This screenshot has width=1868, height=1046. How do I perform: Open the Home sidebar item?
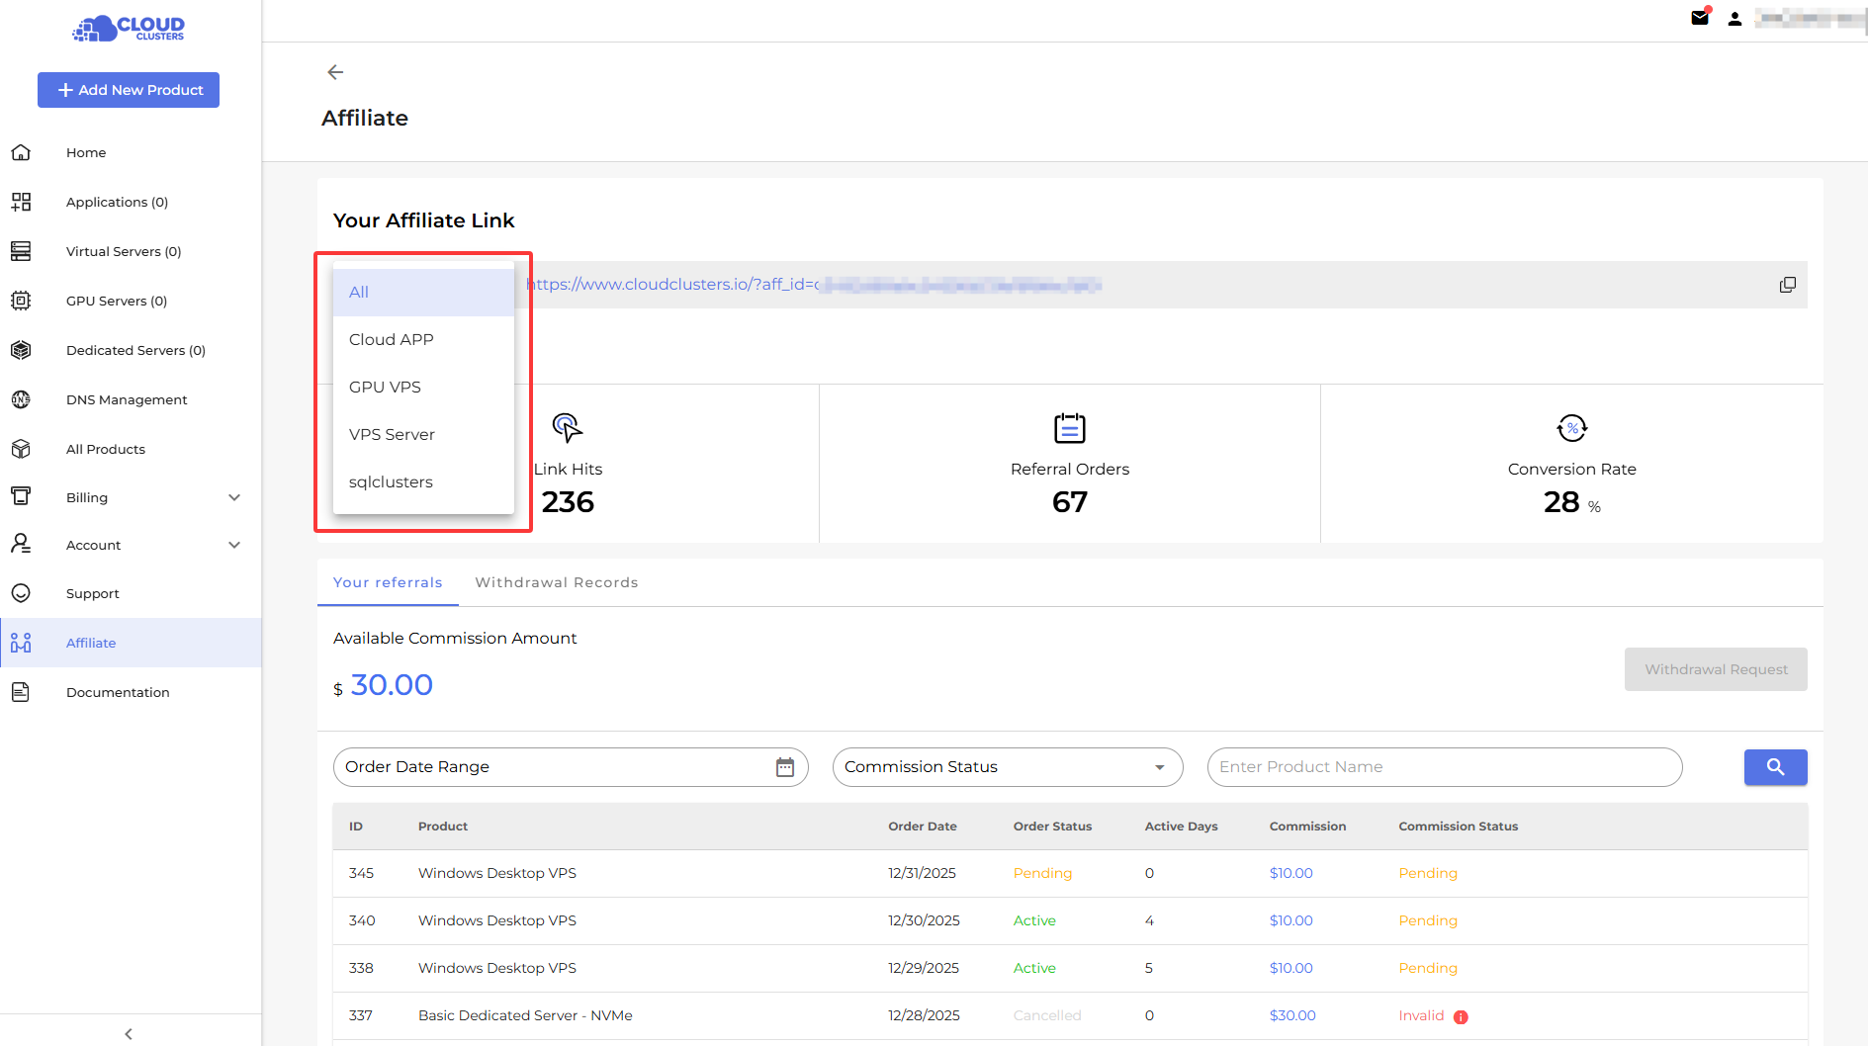[x=86, y=152]
